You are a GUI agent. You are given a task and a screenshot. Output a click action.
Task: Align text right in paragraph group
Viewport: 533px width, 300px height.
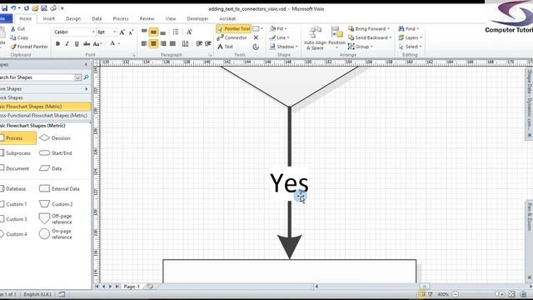click(x=163, y=43)
